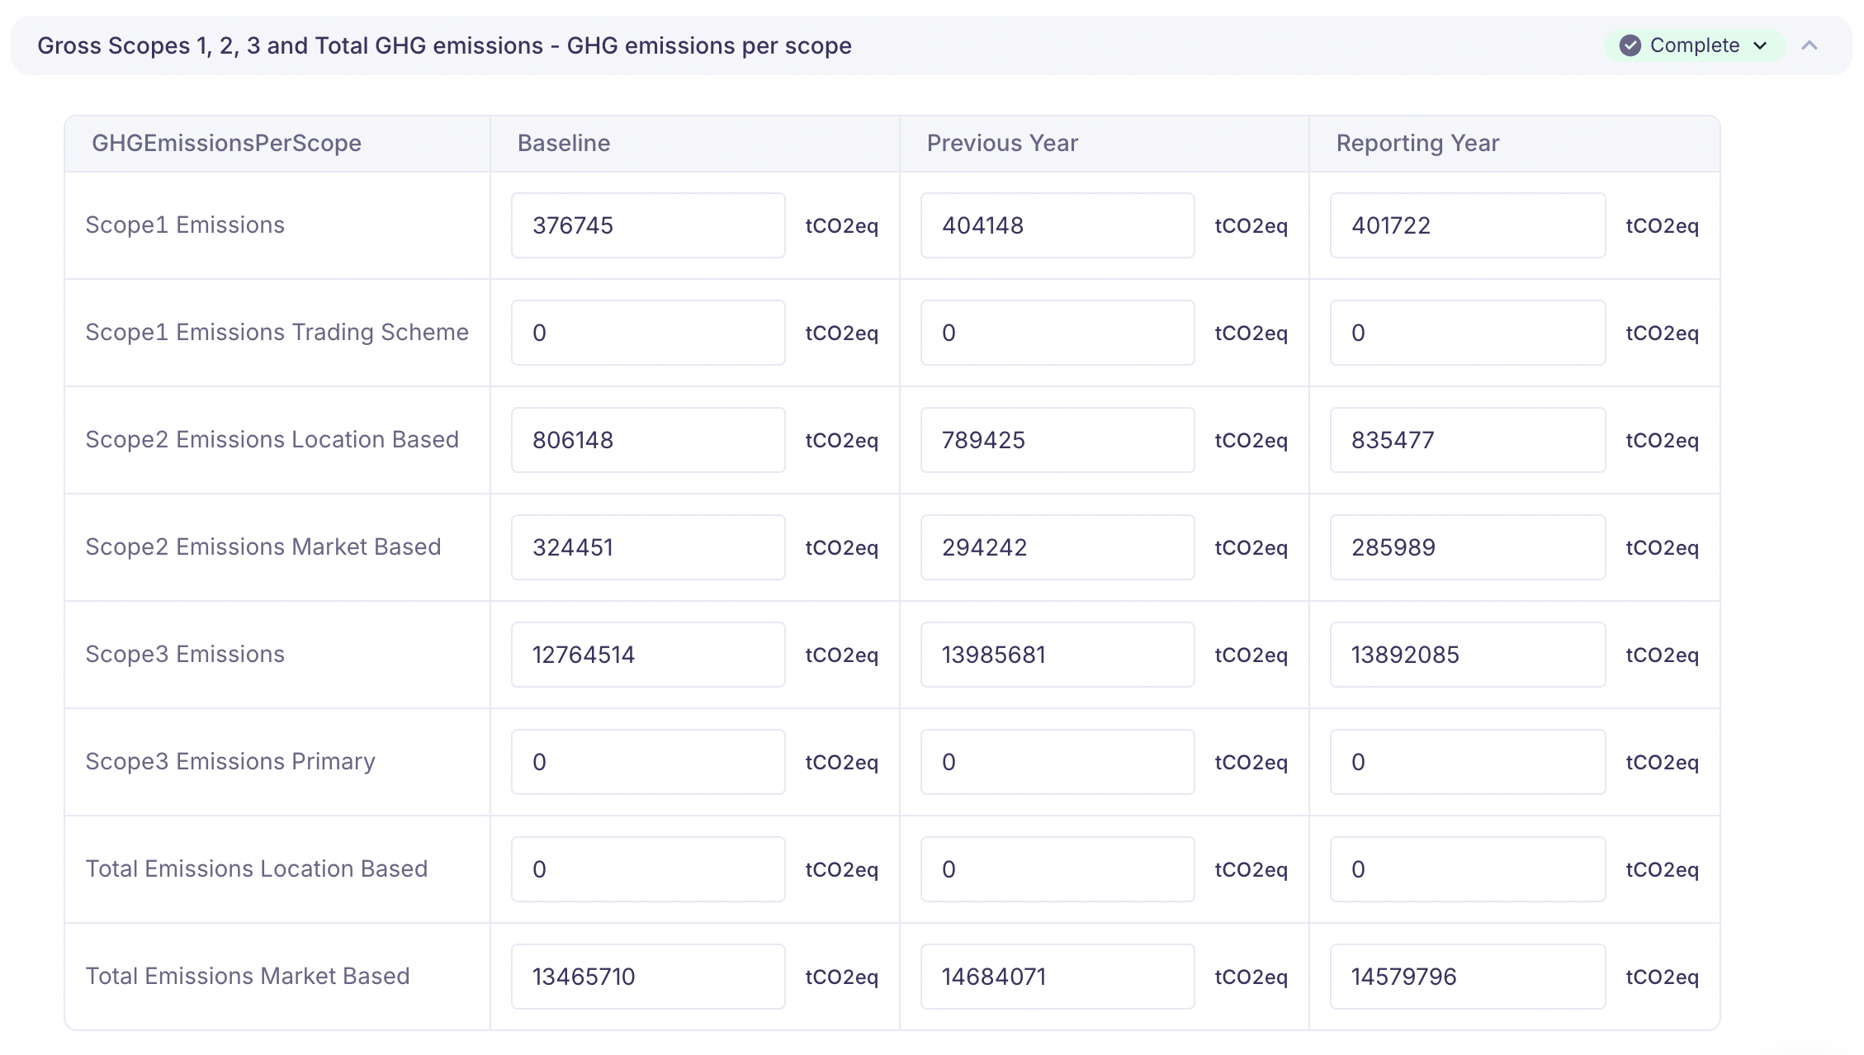Select Scope2 Location Based Baseline value 806148
Screen dimensions: 1864x1055
click(647, 440)
